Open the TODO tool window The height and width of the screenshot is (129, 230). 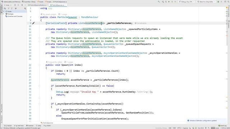click(47, 126)
